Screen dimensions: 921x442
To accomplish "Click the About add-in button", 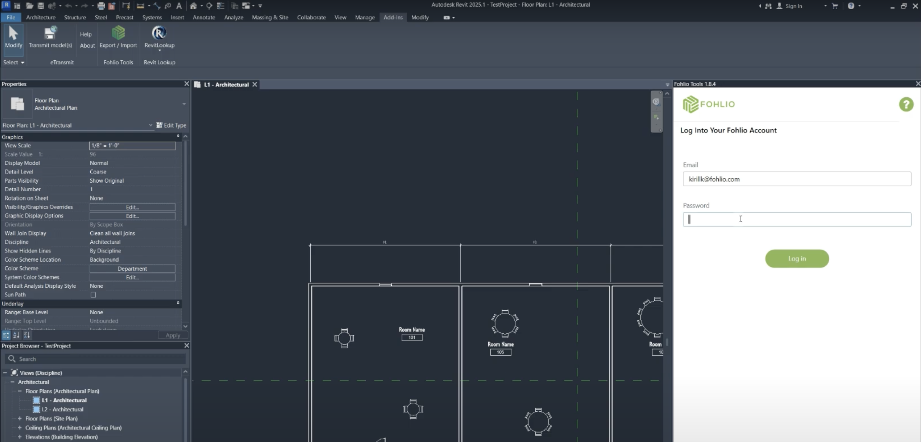I will (x=87, y=45).
